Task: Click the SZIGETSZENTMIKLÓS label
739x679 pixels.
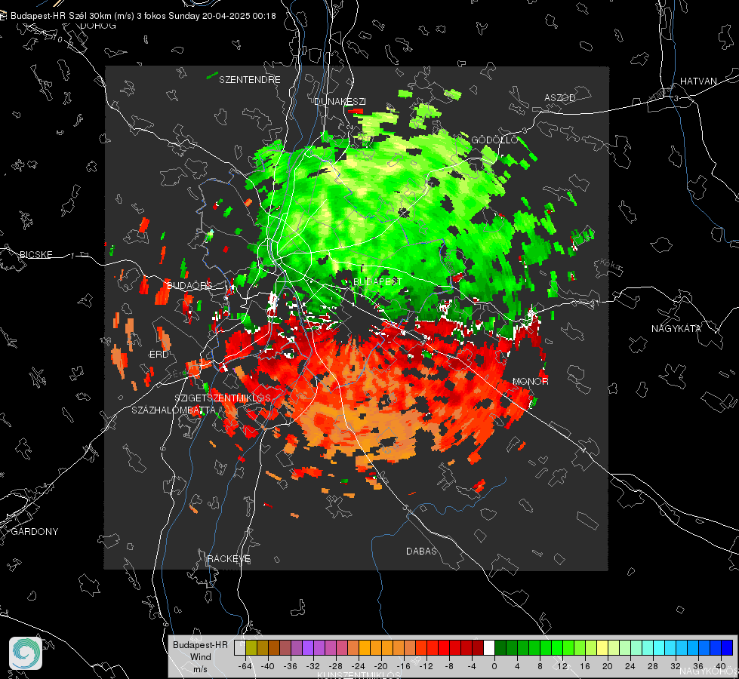Action: 223,398
